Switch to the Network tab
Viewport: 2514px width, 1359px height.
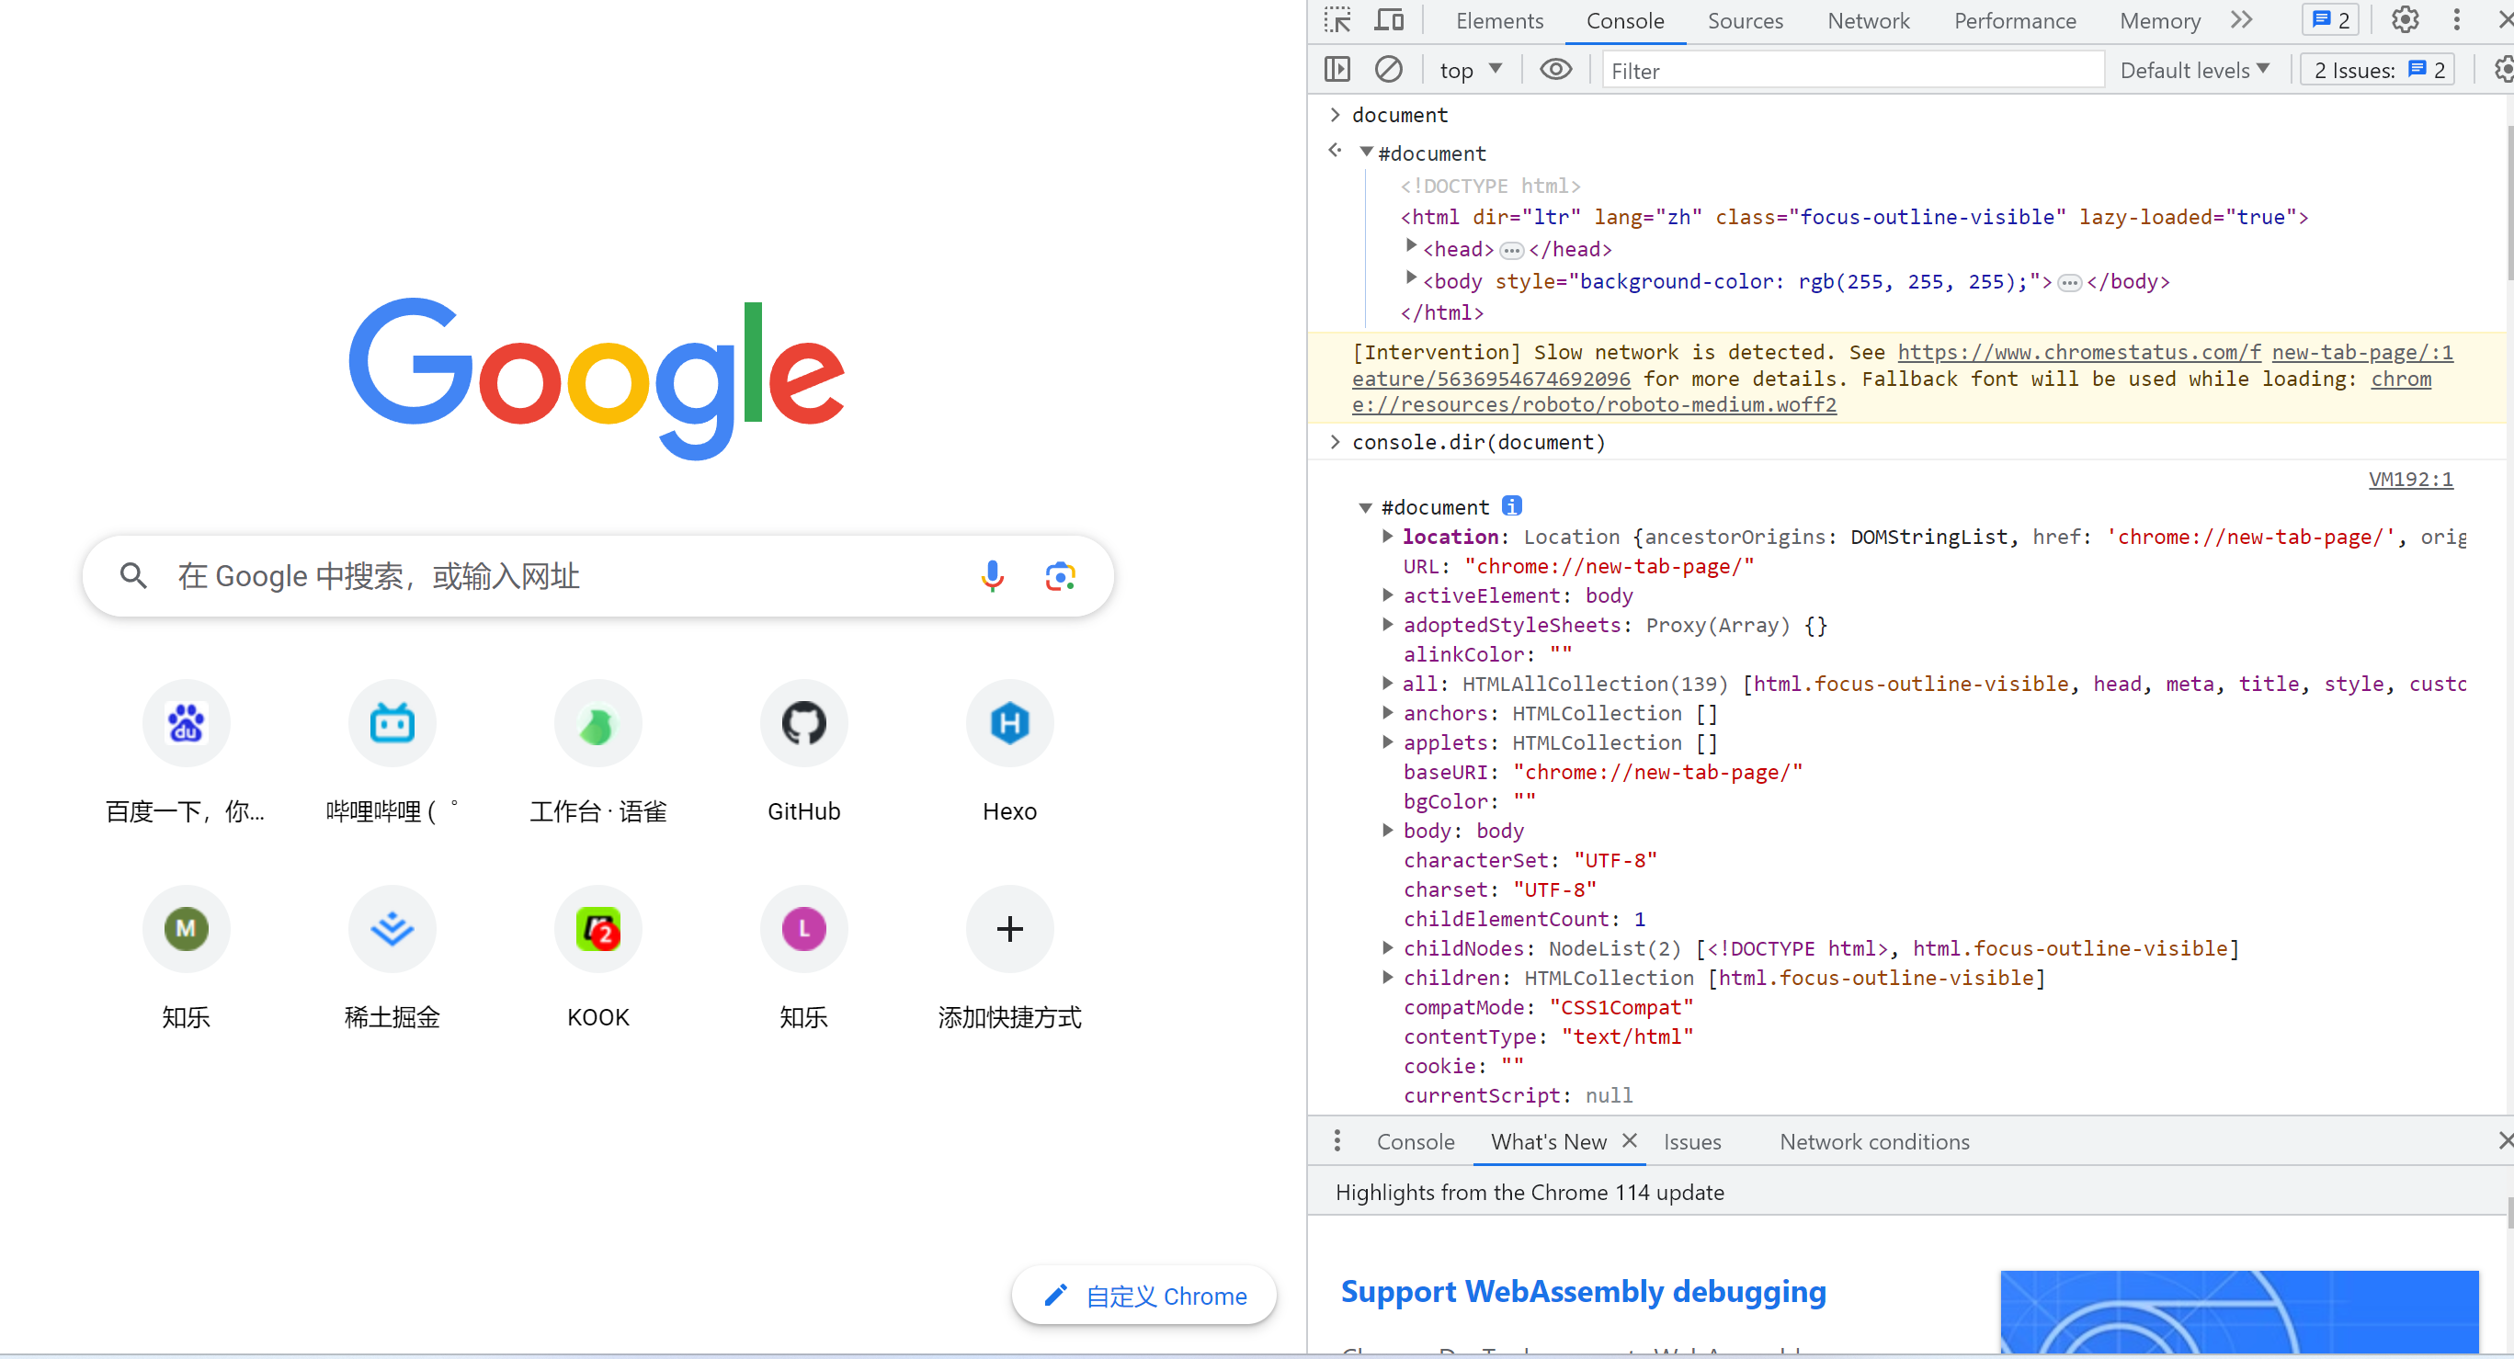tap(1868, 21)
